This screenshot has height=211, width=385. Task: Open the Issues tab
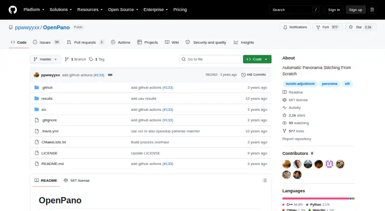[46, 42]
